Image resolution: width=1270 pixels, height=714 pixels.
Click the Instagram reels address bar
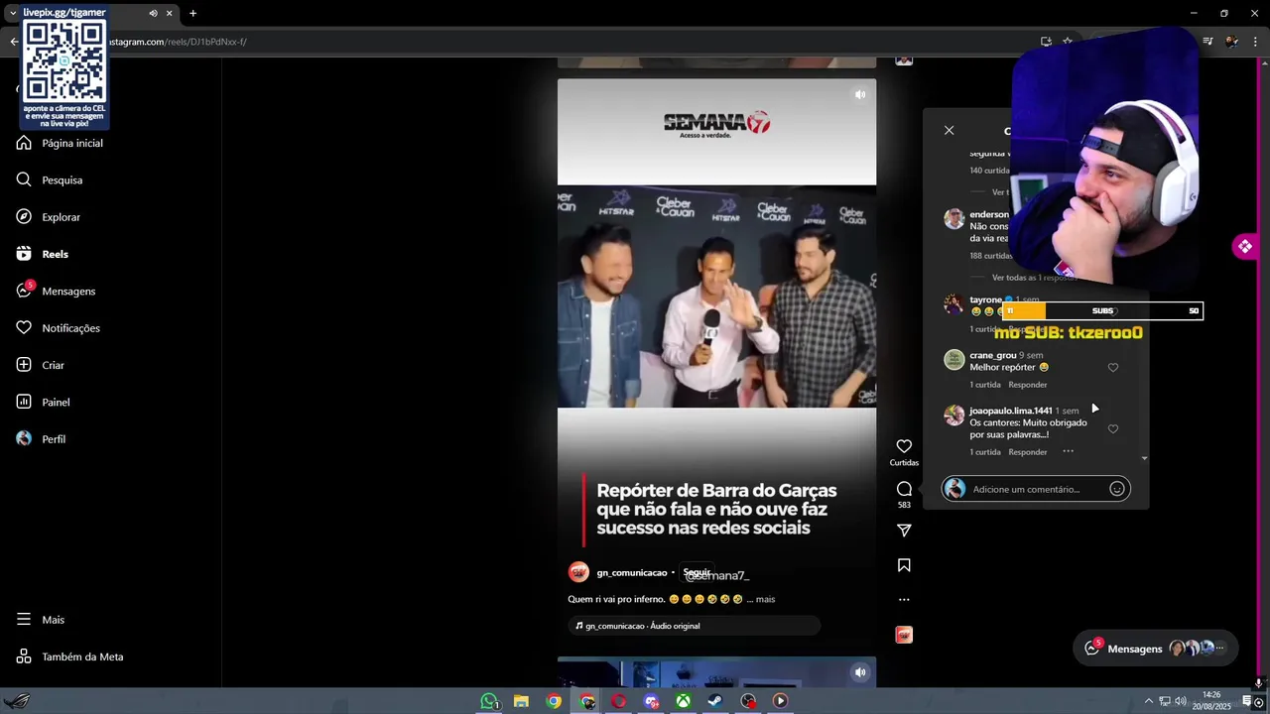coord(556,42)
